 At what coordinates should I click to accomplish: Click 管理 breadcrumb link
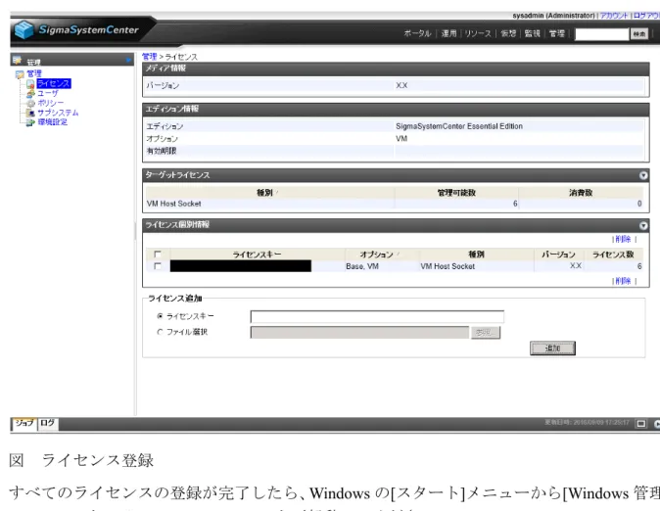pyautogui.click(x=149, y=57)
